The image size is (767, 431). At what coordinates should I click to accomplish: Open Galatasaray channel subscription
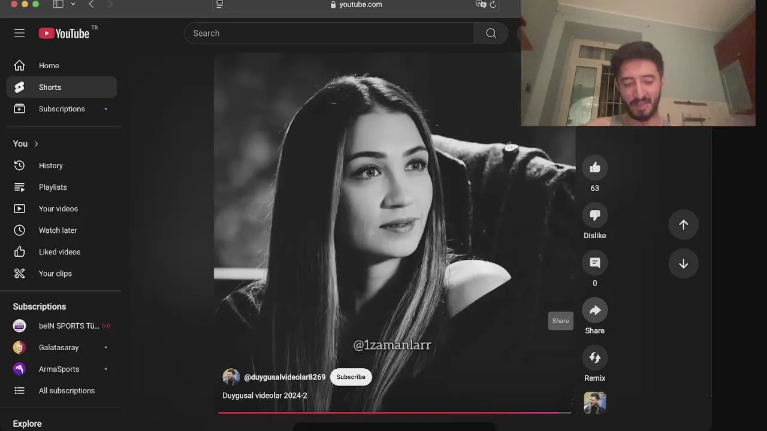coord(62,348)
